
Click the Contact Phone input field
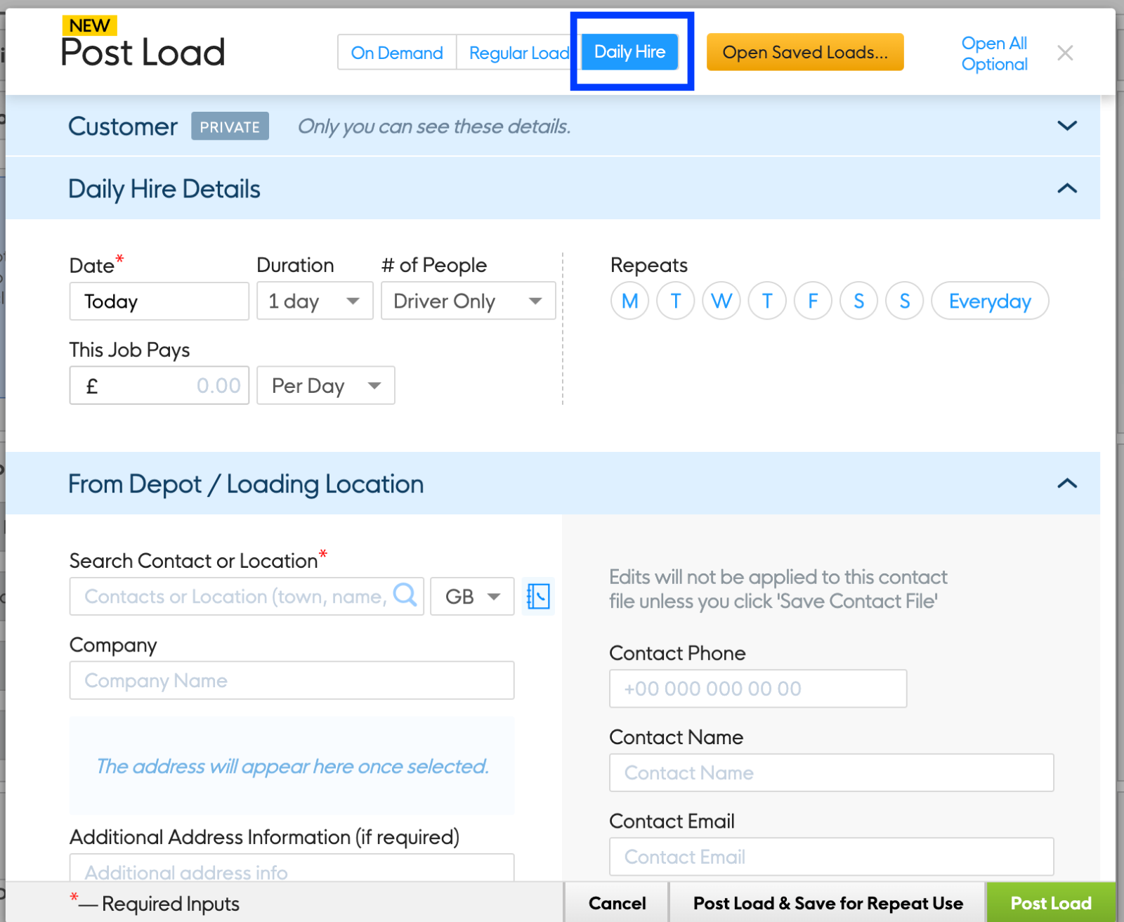pyautogui.click(x=757, y=689)
